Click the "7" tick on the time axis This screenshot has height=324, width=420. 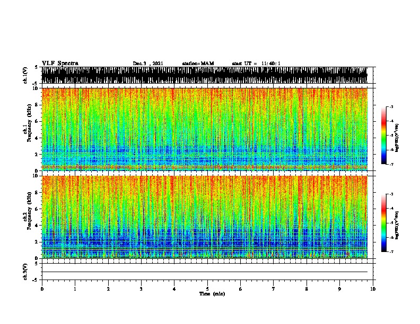(274, 289)
